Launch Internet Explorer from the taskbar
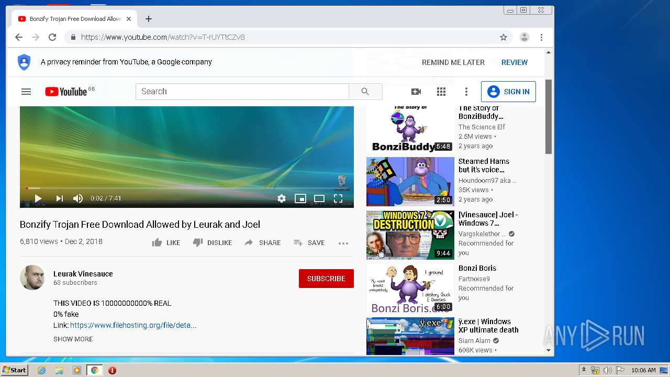670x377 pixels. [41, 370]
